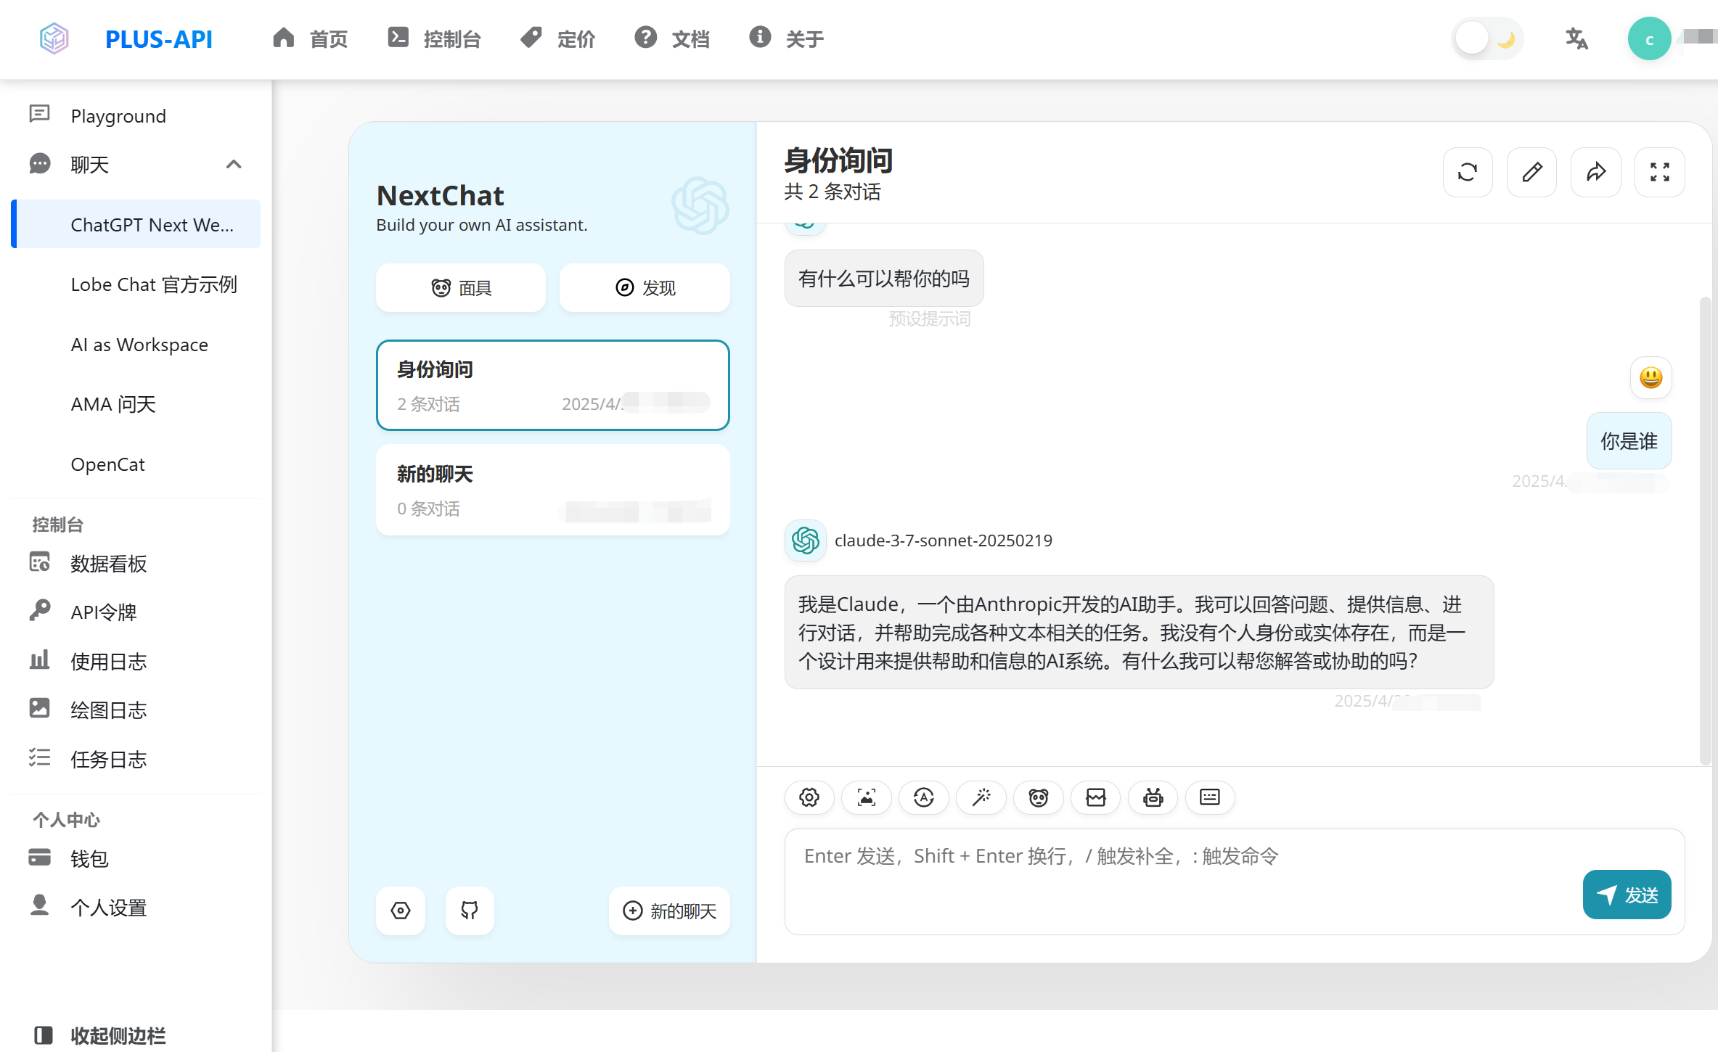Edit the chat title pencil icon
The width and height of the screenshot is (1718, 1052).
(1531, 172)
